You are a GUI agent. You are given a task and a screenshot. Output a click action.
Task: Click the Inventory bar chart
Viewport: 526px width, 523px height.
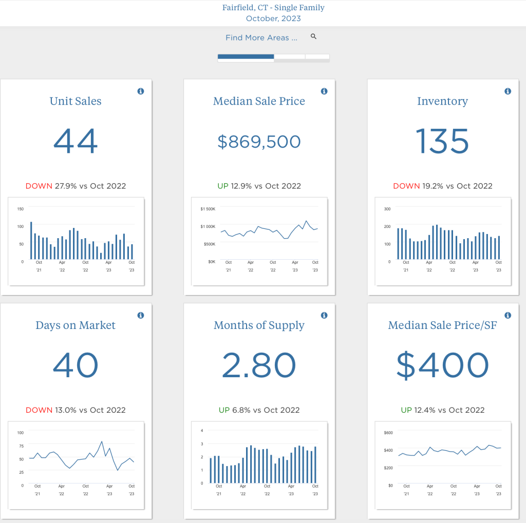point(443,241)
